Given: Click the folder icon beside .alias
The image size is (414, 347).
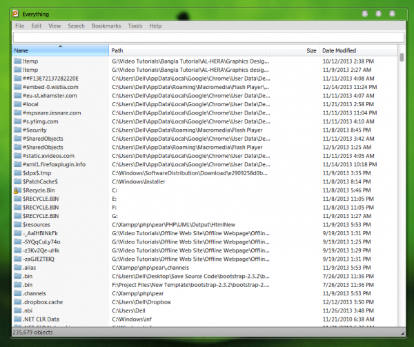Looking at the screenshot, I should 17,268.
